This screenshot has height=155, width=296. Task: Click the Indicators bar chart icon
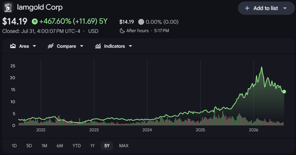[98, 46]
